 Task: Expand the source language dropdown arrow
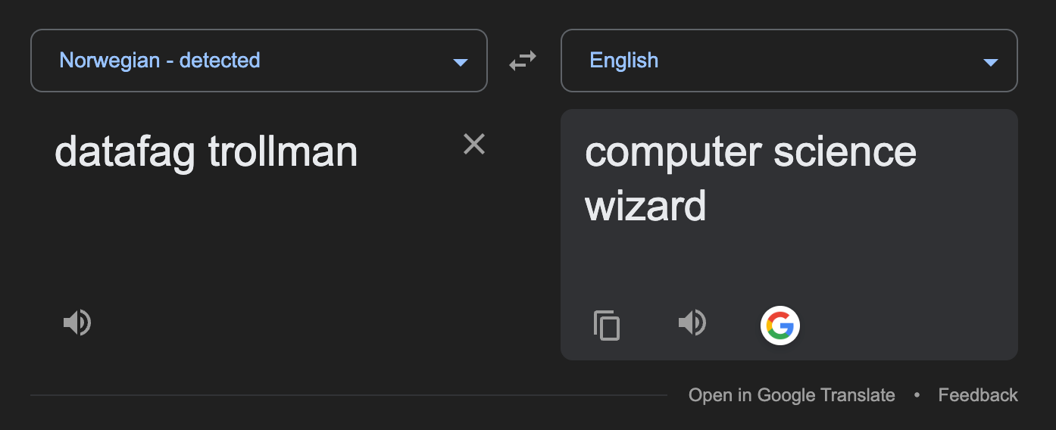460,62
